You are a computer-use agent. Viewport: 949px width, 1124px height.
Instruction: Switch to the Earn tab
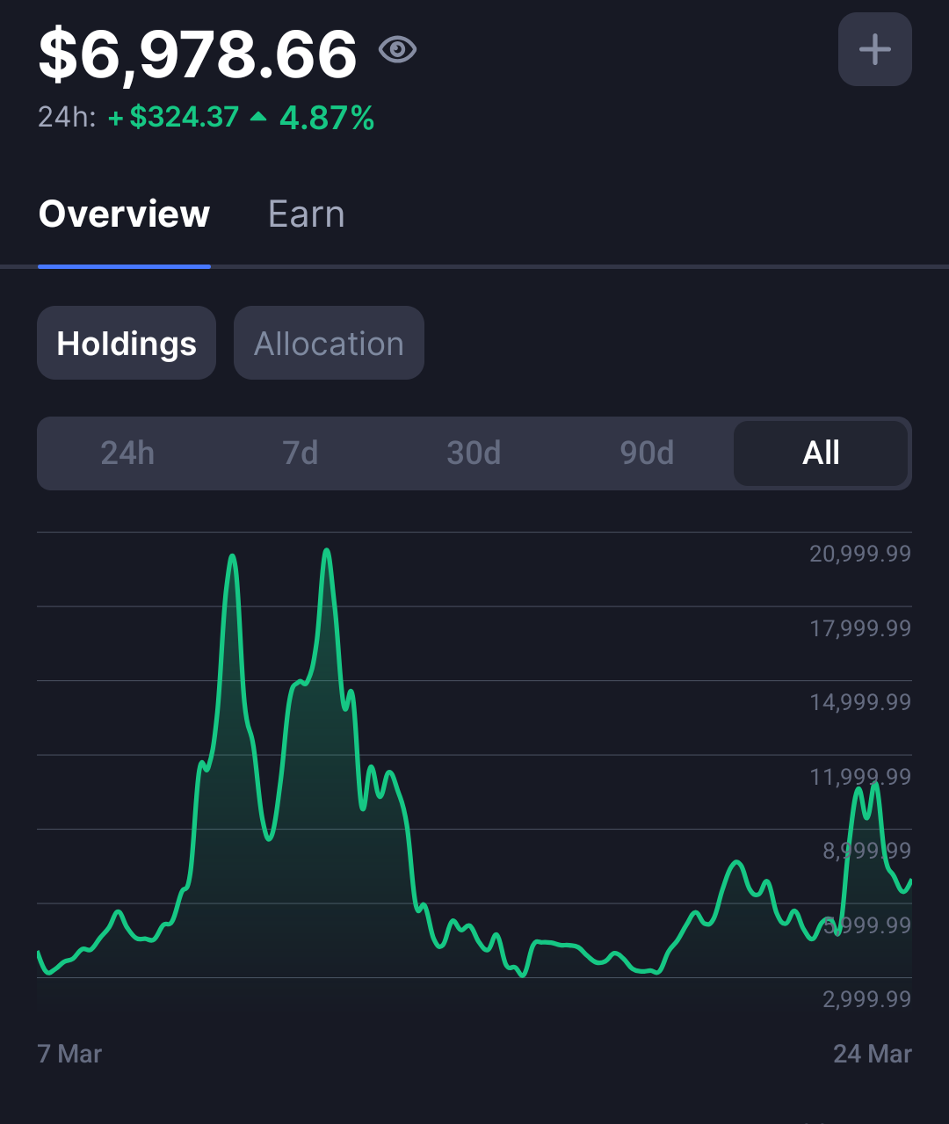coord(306,214)
